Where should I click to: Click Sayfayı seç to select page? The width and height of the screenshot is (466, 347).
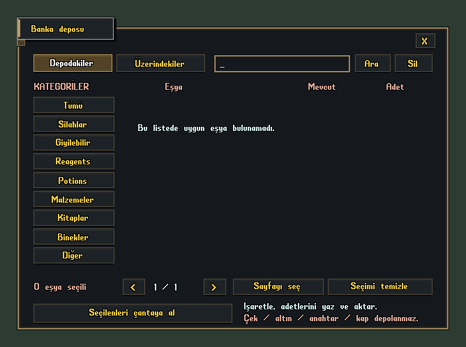pyautogui.click(x=278, y=287)
